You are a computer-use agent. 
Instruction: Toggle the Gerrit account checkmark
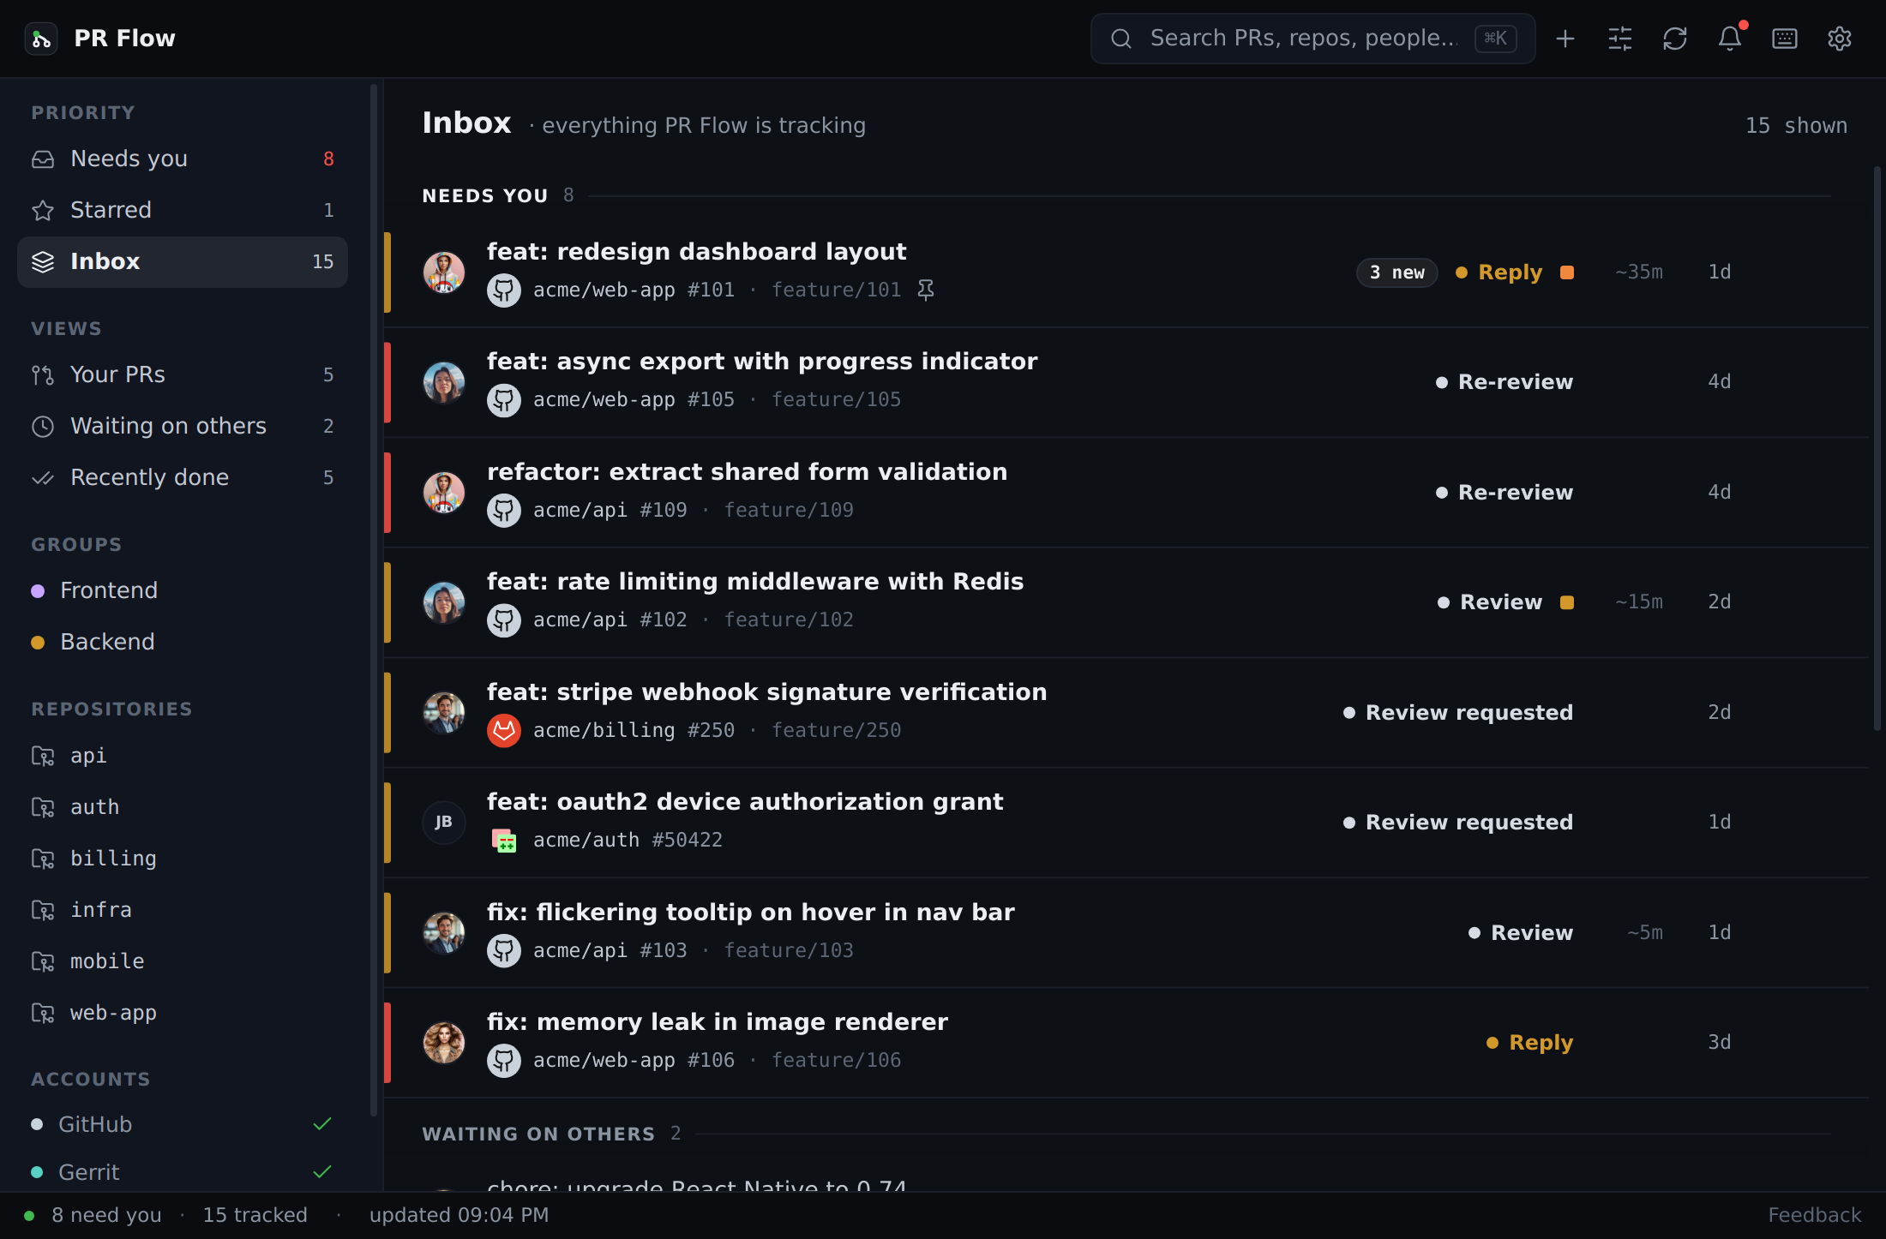pyautogui.click(x=322, y=1172)
